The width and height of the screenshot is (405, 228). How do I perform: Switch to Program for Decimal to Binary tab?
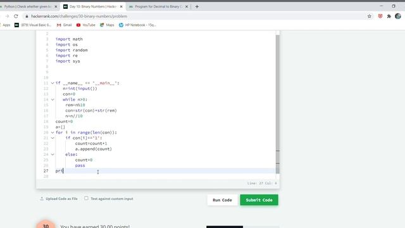pyautogui.click(x=158, y=6)
